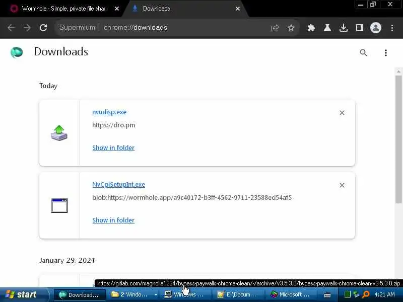Image resolution: width=403 pixels, height=302 pixels.
Task: Click the scrollbar up arrow
Action: tap(398, 71)
